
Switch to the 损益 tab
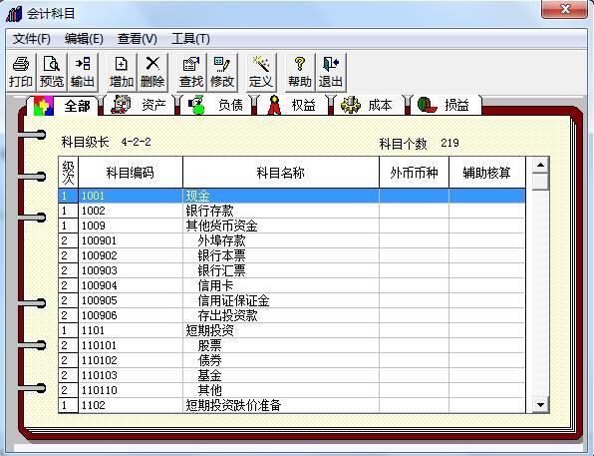click(444, 105)
